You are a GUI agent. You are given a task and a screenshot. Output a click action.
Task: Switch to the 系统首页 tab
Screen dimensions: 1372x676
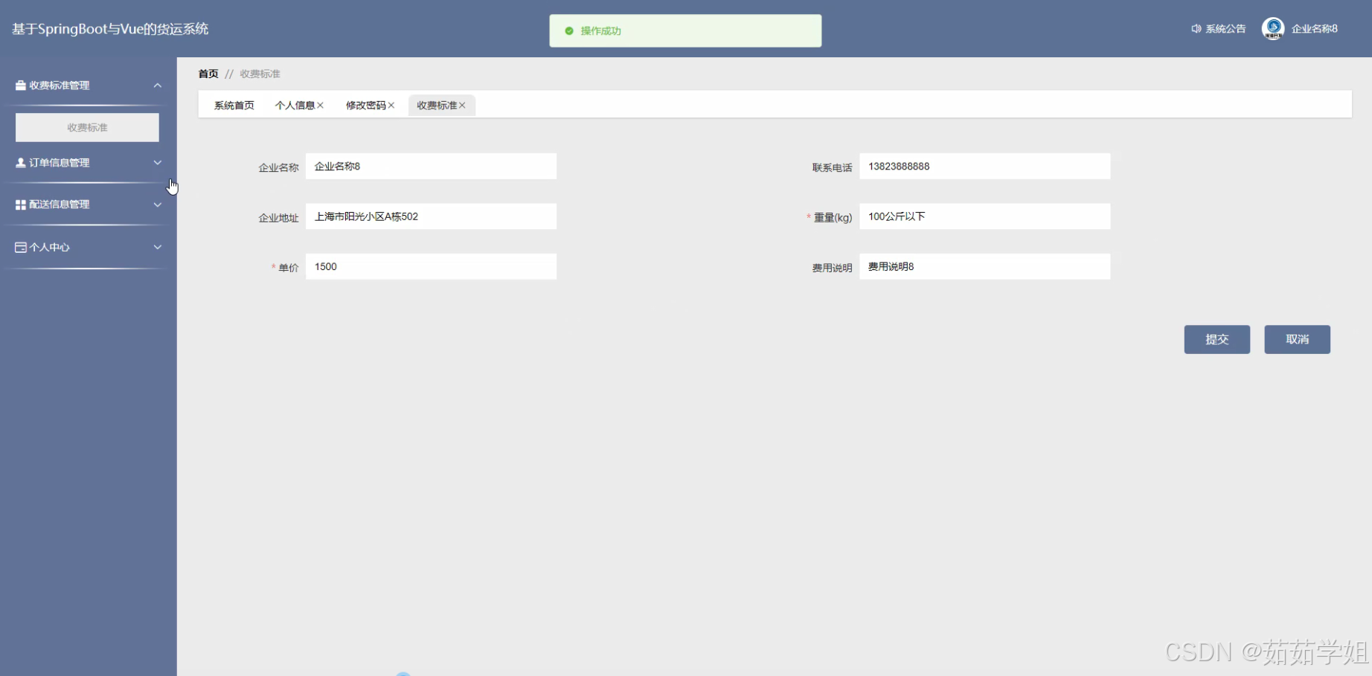pyautogui.click(x=234, y=106)
